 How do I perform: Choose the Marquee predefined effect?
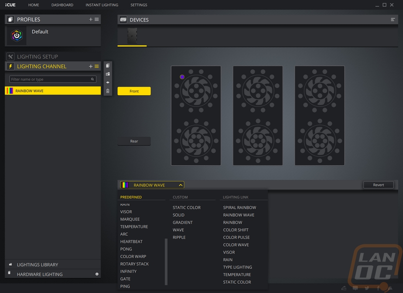pyautogui.click(x=130, y=219)
